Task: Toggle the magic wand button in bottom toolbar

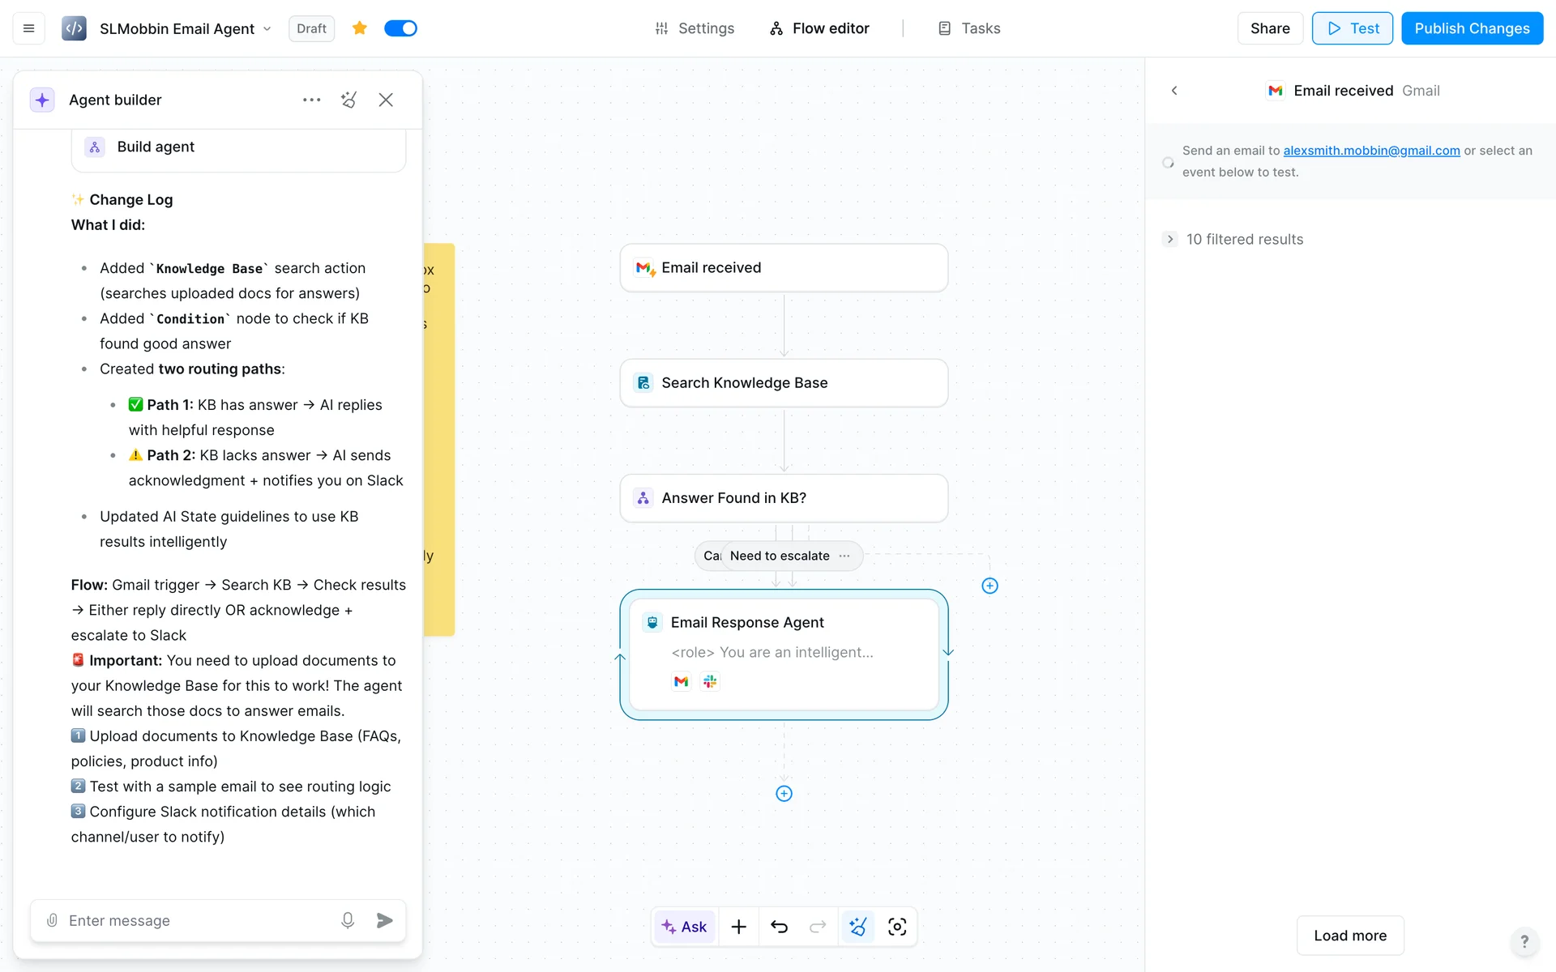Action: point(857,927)
